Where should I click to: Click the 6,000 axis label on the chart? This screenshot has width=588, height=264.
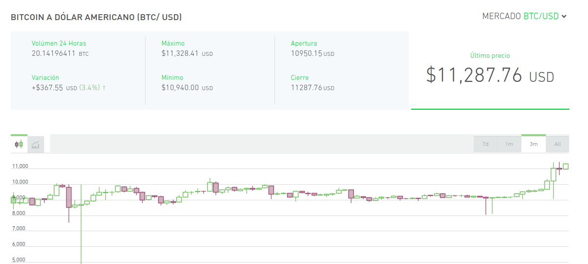tap(19, 244)
